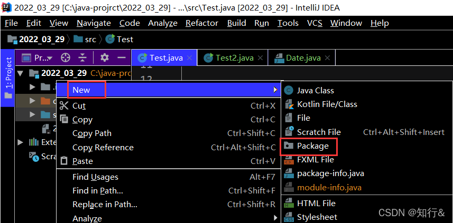Click the src folder icon in breadcrumb

point(78,39)
